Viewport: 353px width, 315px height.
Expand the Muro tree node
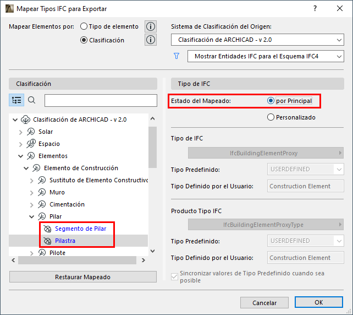(32, 193)
